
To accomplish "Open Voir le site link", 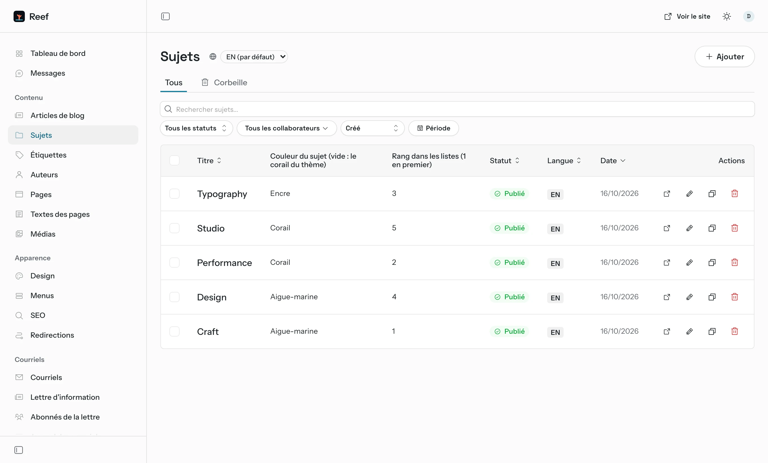I will [x=687, y=16].
